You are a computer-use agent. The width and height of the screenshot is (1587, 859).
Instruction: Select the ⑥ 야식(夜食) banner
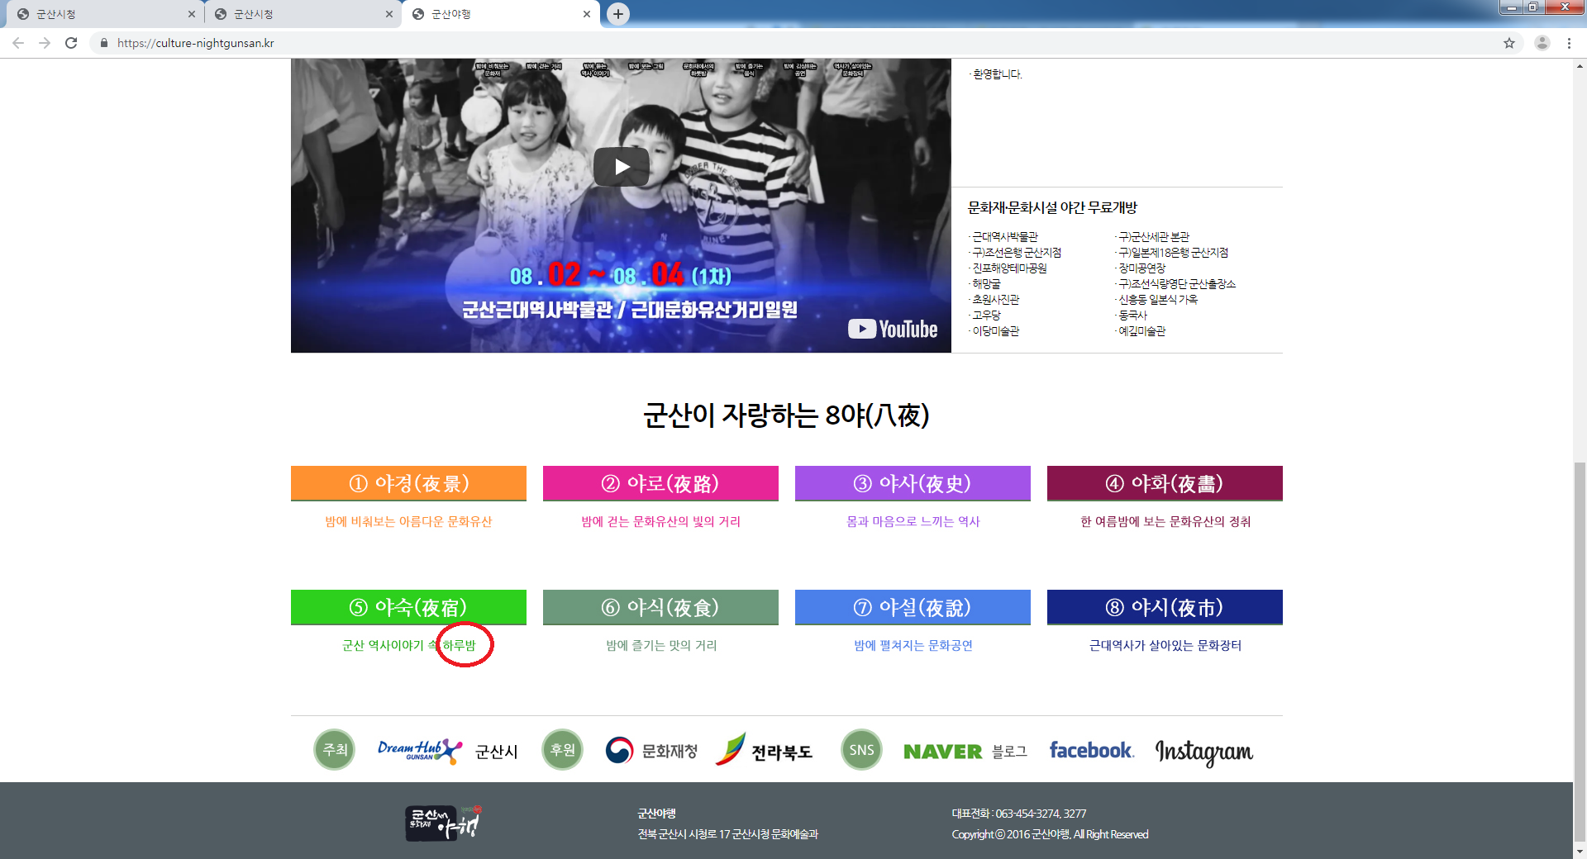coord(660,607)
